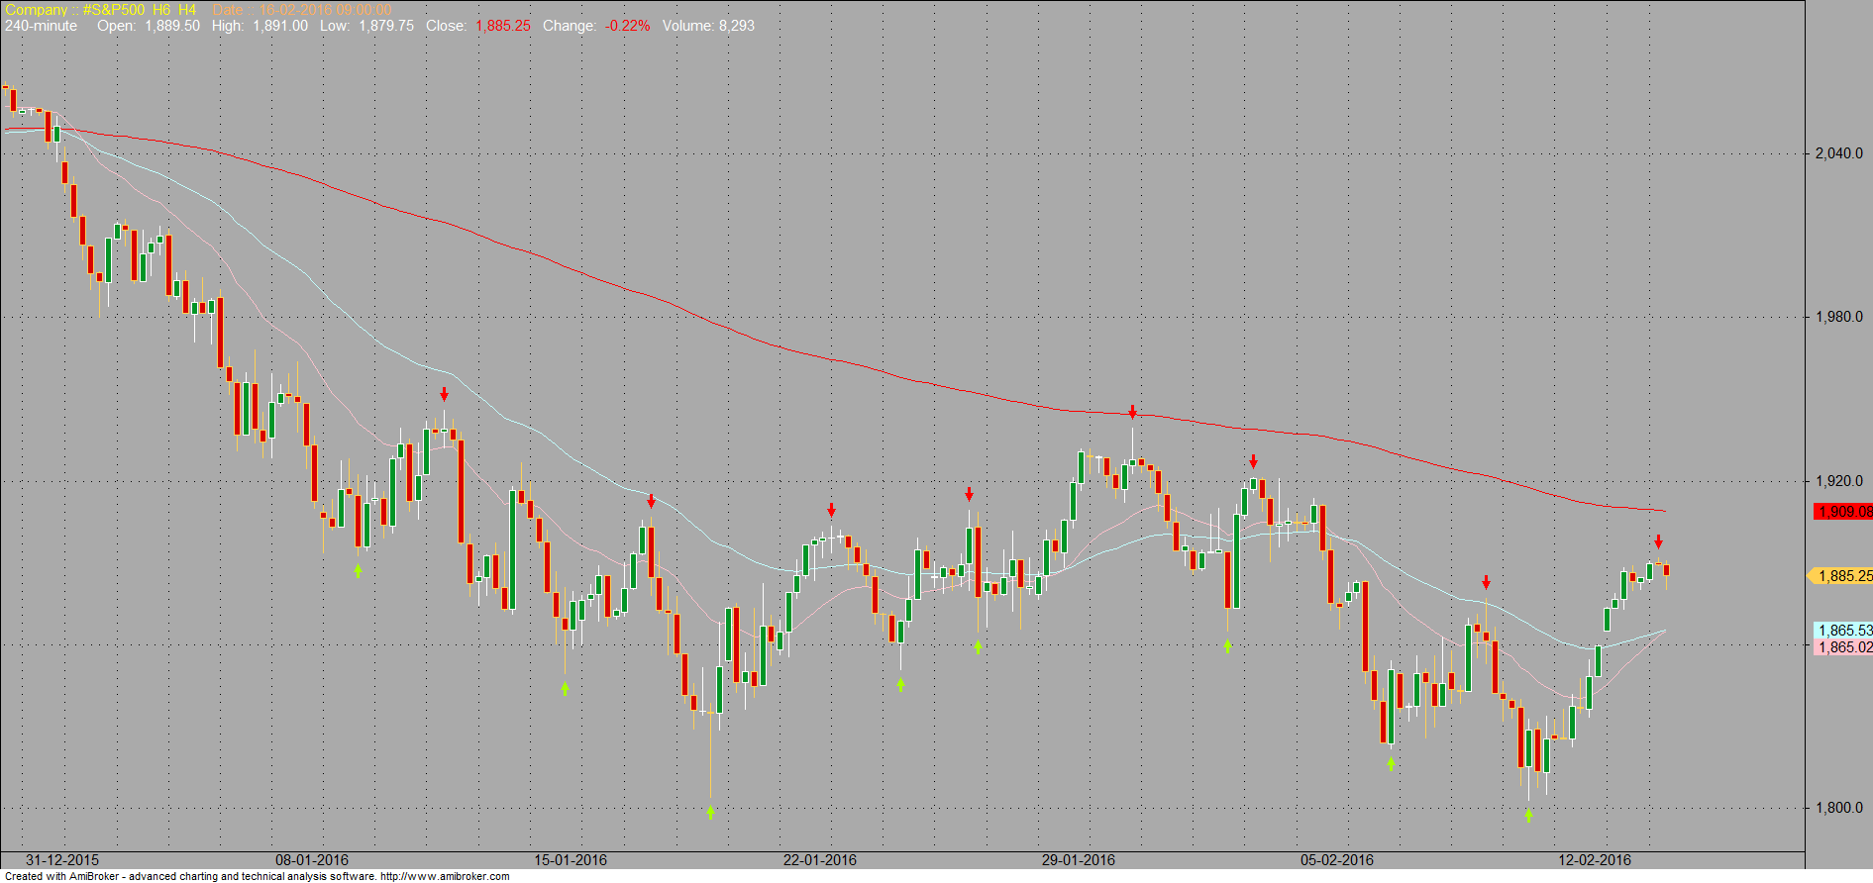Click the chart title "#S&P500 H6 H4"
This screenshot has height=883, width=1873.
coord(140,10)
